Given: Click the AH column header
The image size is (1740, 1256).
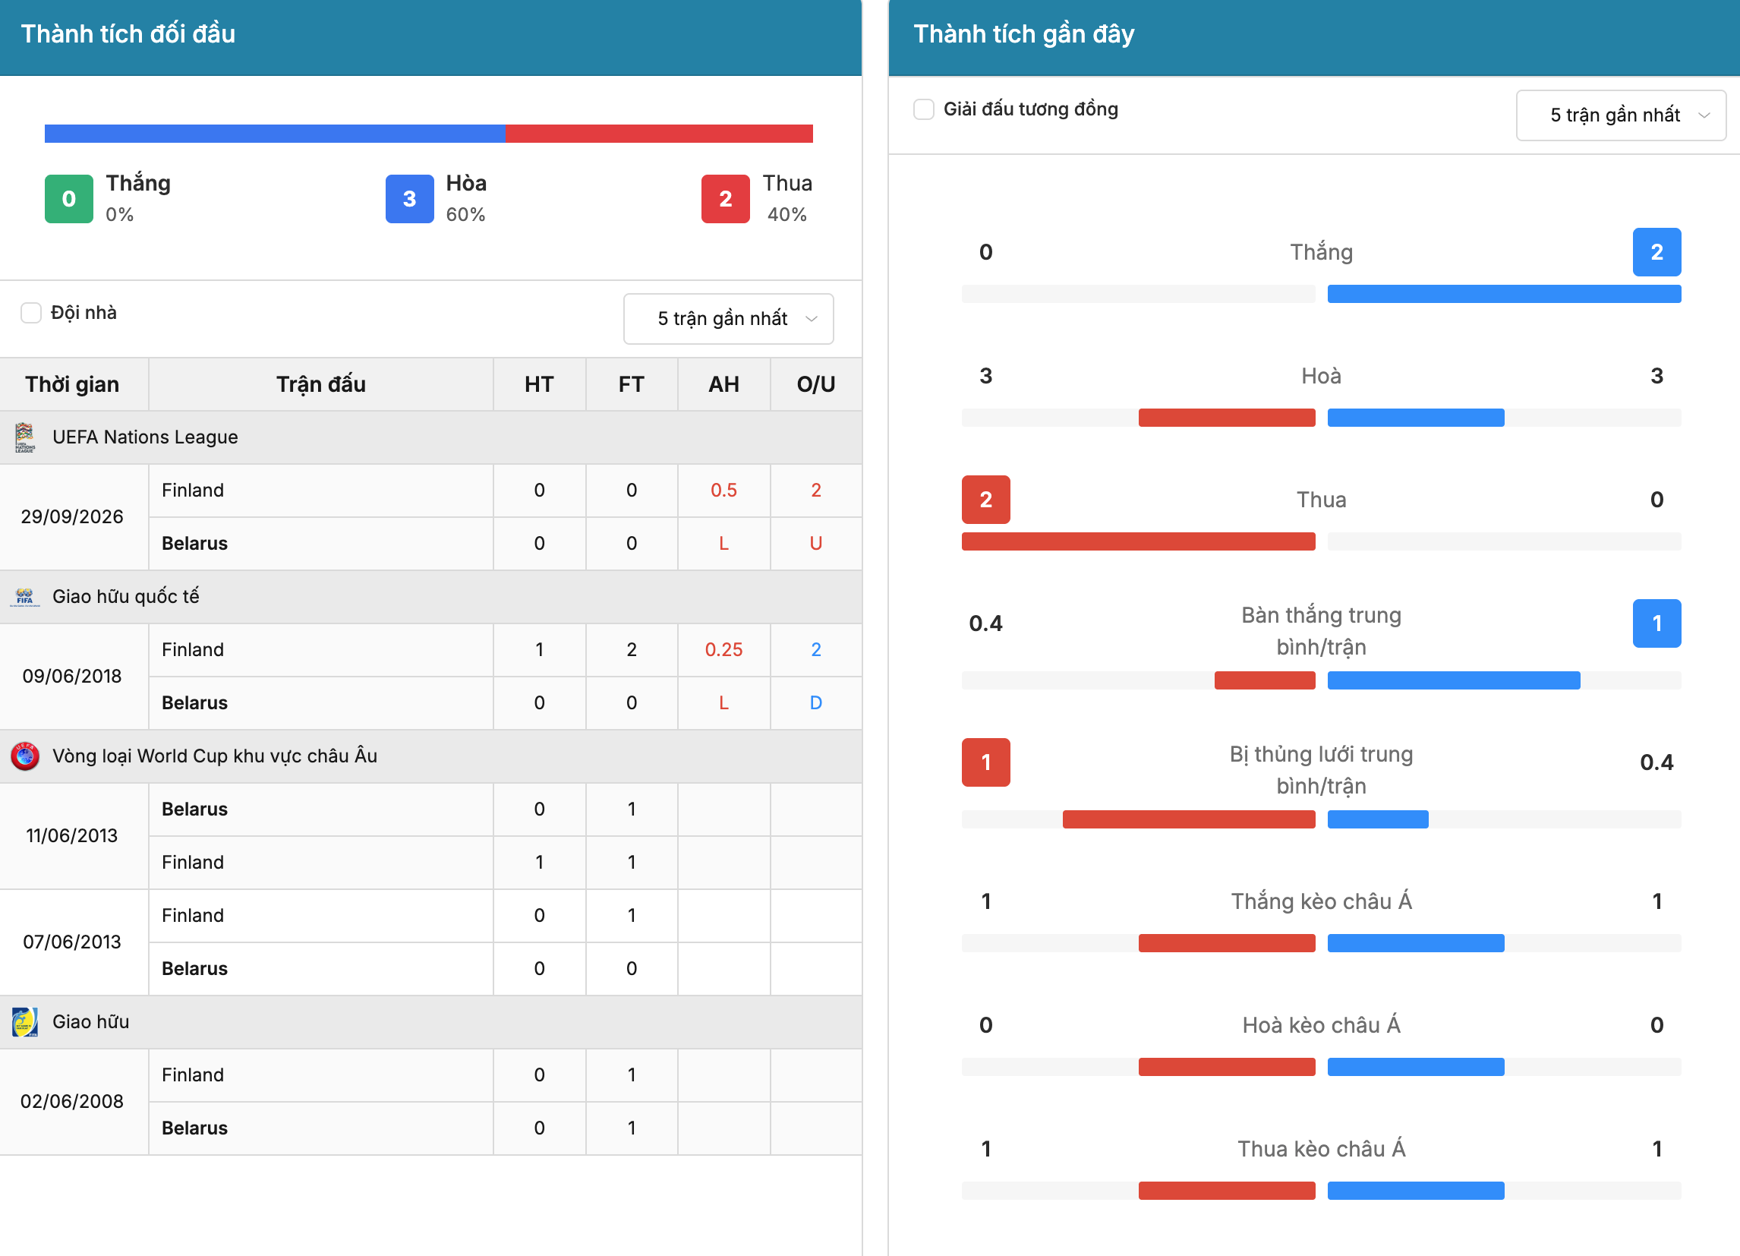Looking at the screenshot, I should [x=723, y=384].
